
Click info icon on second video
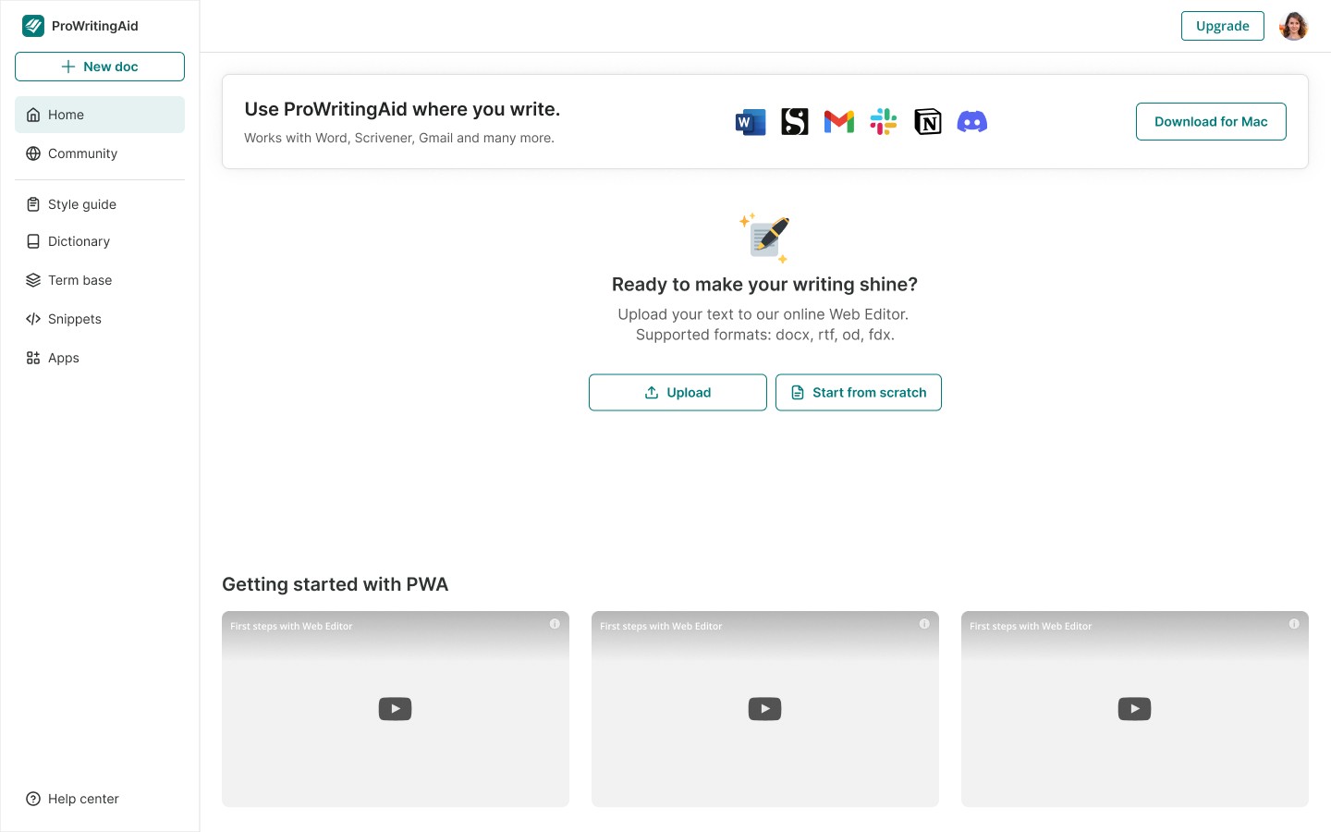924,624
